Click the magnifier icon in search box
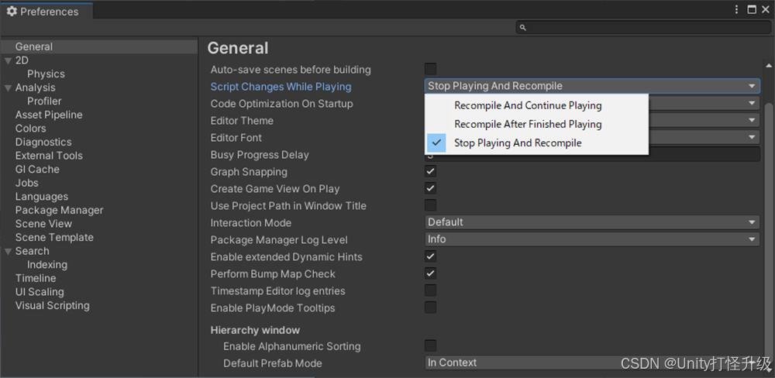The image size is (775, 378). (523, 28)
